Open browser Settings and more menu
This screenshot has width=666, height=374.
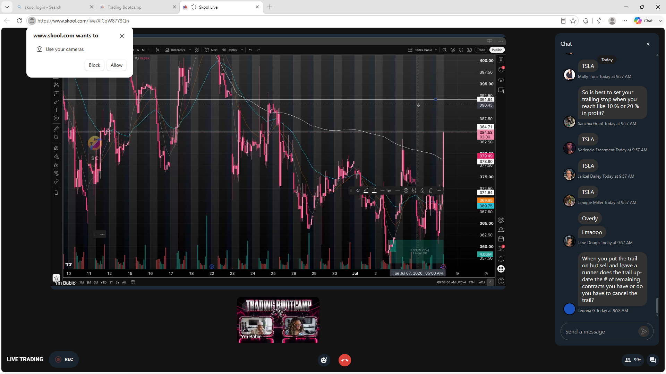pos(625,21)
